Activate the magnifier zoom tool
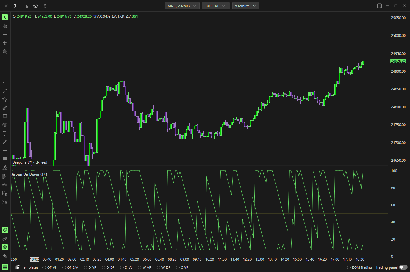The width and height of the screenshot is (410, 272). click(x=5, y=52)
